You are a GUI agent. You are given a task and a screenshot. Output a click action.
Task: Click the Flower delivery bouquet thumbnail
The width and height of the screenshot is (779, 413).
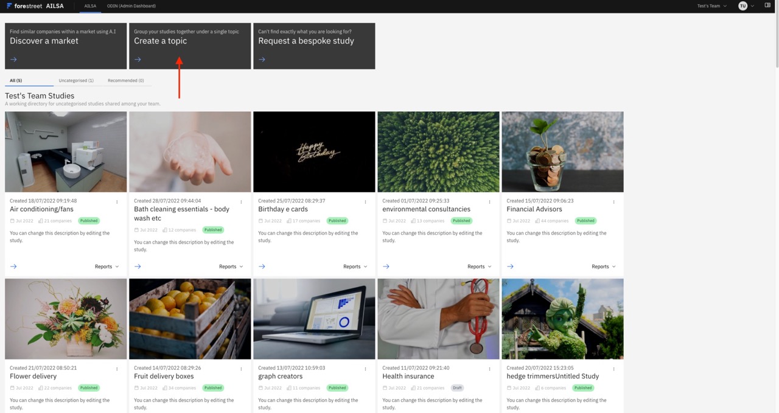click(66, 319)
